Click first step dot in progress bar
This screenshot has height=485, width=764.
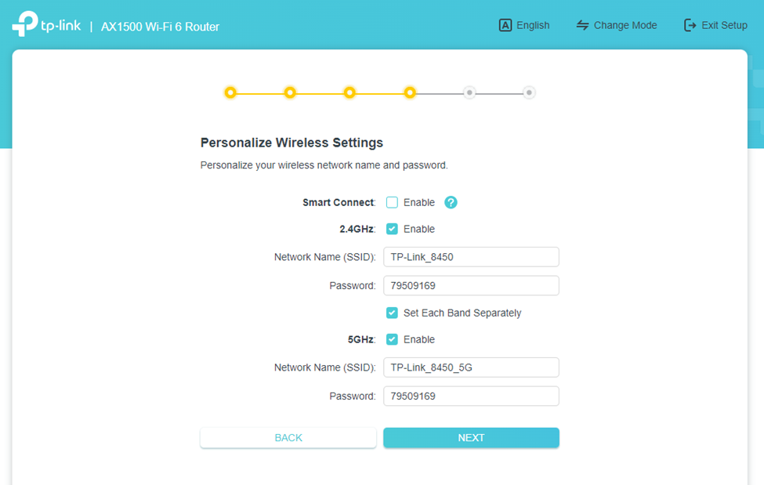coord(230,92)
